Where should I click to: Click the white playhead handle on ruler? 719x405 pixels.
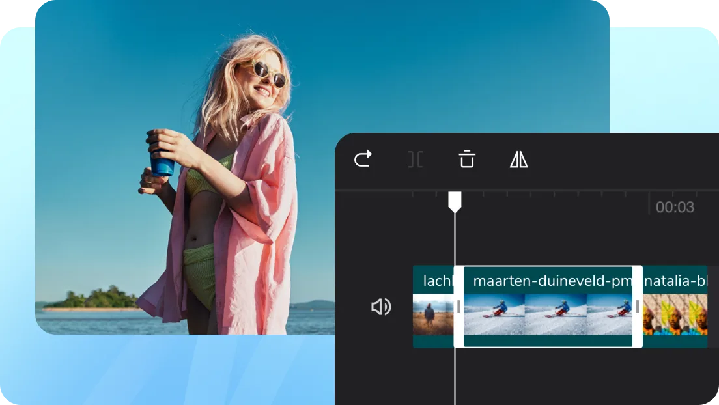455,201
